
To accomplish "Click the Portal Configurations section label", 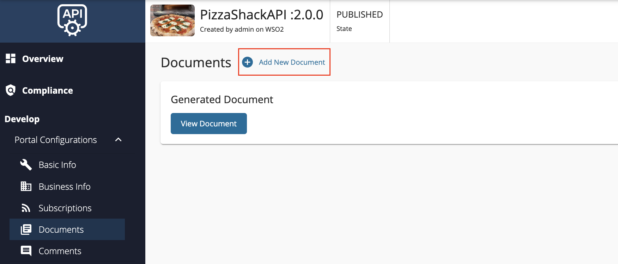I will (x=56, y=140).
